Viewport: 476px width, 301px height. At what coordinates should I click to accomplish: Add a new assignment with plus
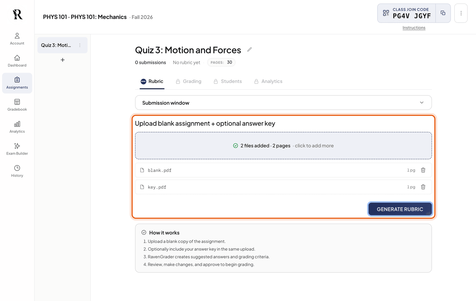pyautogui.click(x=62, y=60)
